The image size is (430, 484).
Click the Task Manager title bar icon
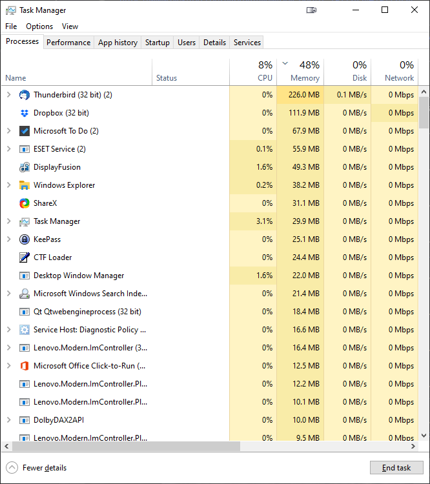(11, 10)
